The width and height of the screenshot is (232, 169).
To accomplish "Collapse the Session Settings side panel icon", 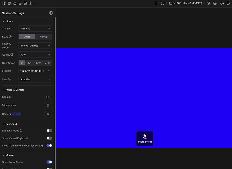I will click(51, 13).
